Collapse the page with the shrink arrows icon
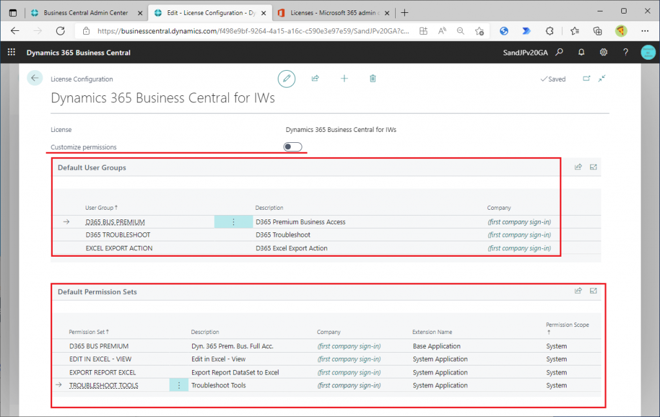This screenshot has width=660, height=417. pos(602,79)
